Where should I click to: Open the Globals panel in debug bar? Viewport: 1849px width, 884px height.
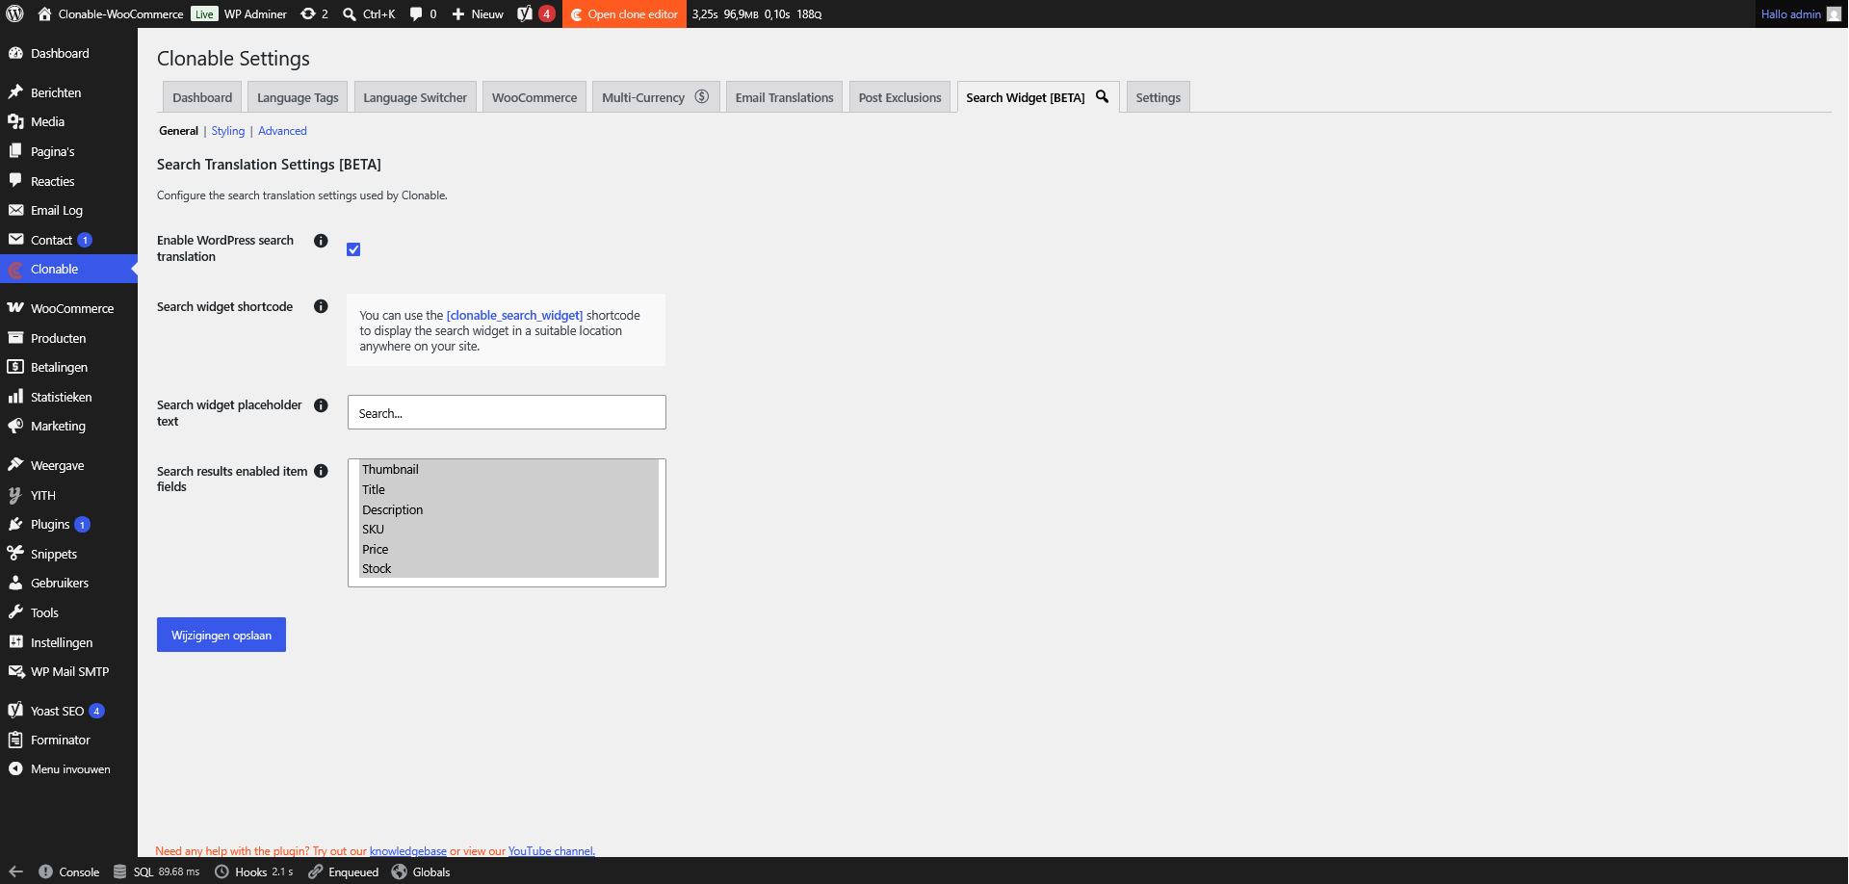click(421, 871)
